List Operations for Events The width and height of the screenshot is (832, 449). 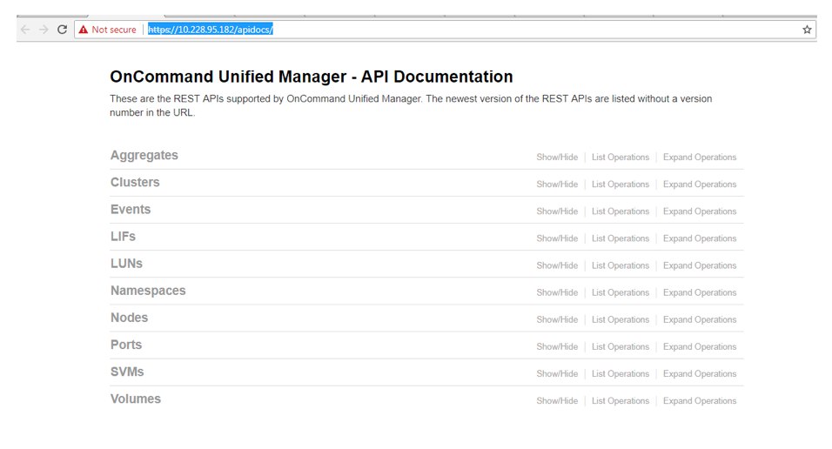621,211
